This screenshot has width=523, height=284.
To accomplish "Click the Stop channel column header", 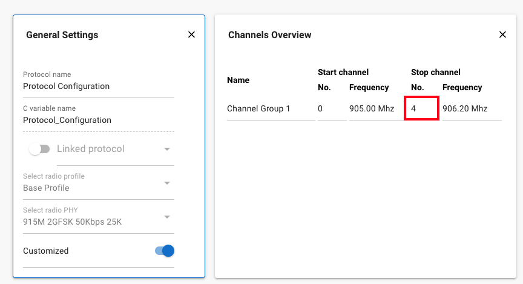I will (435, 72).
